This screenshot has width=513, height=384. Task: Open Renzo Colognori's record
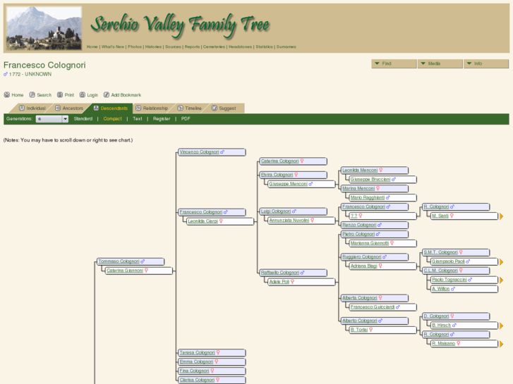[x=359, y=225]
